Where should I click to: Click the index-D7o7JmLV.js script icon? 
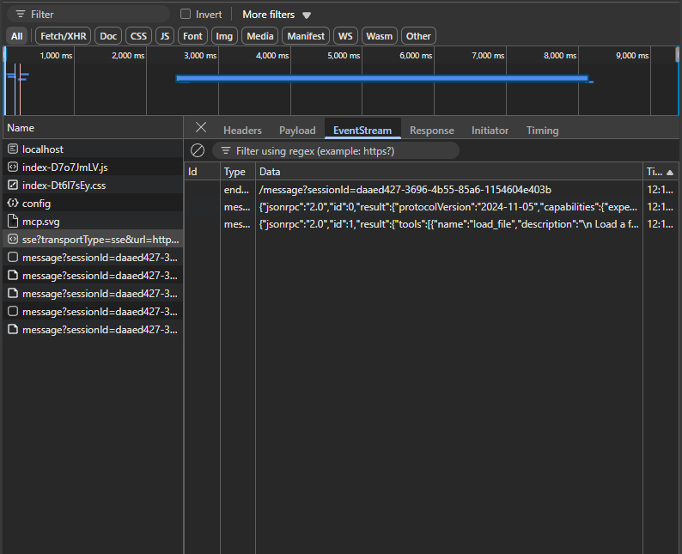(13, 167)
